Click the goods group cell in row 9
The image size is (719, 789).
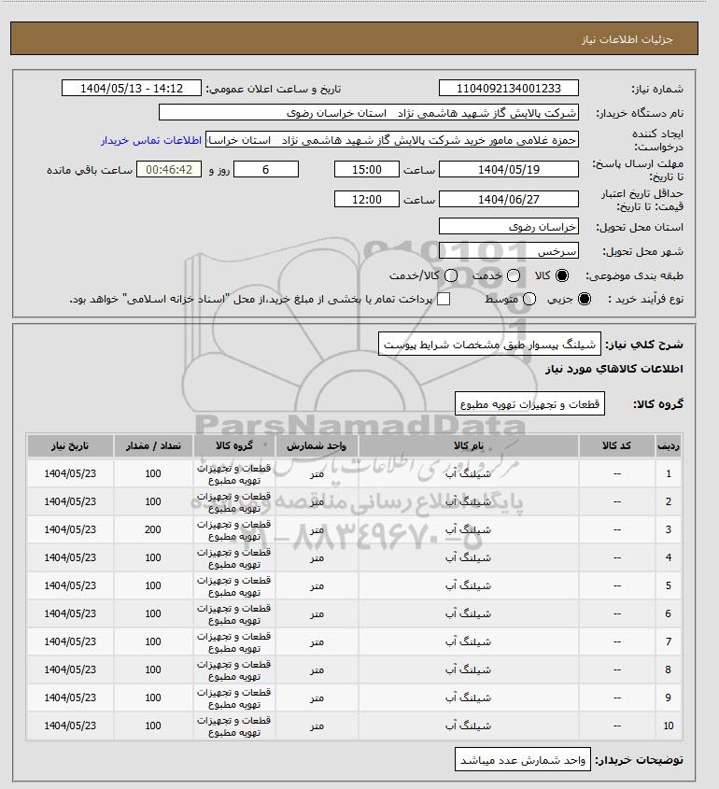pyautogui.click(x=234, y=697)
